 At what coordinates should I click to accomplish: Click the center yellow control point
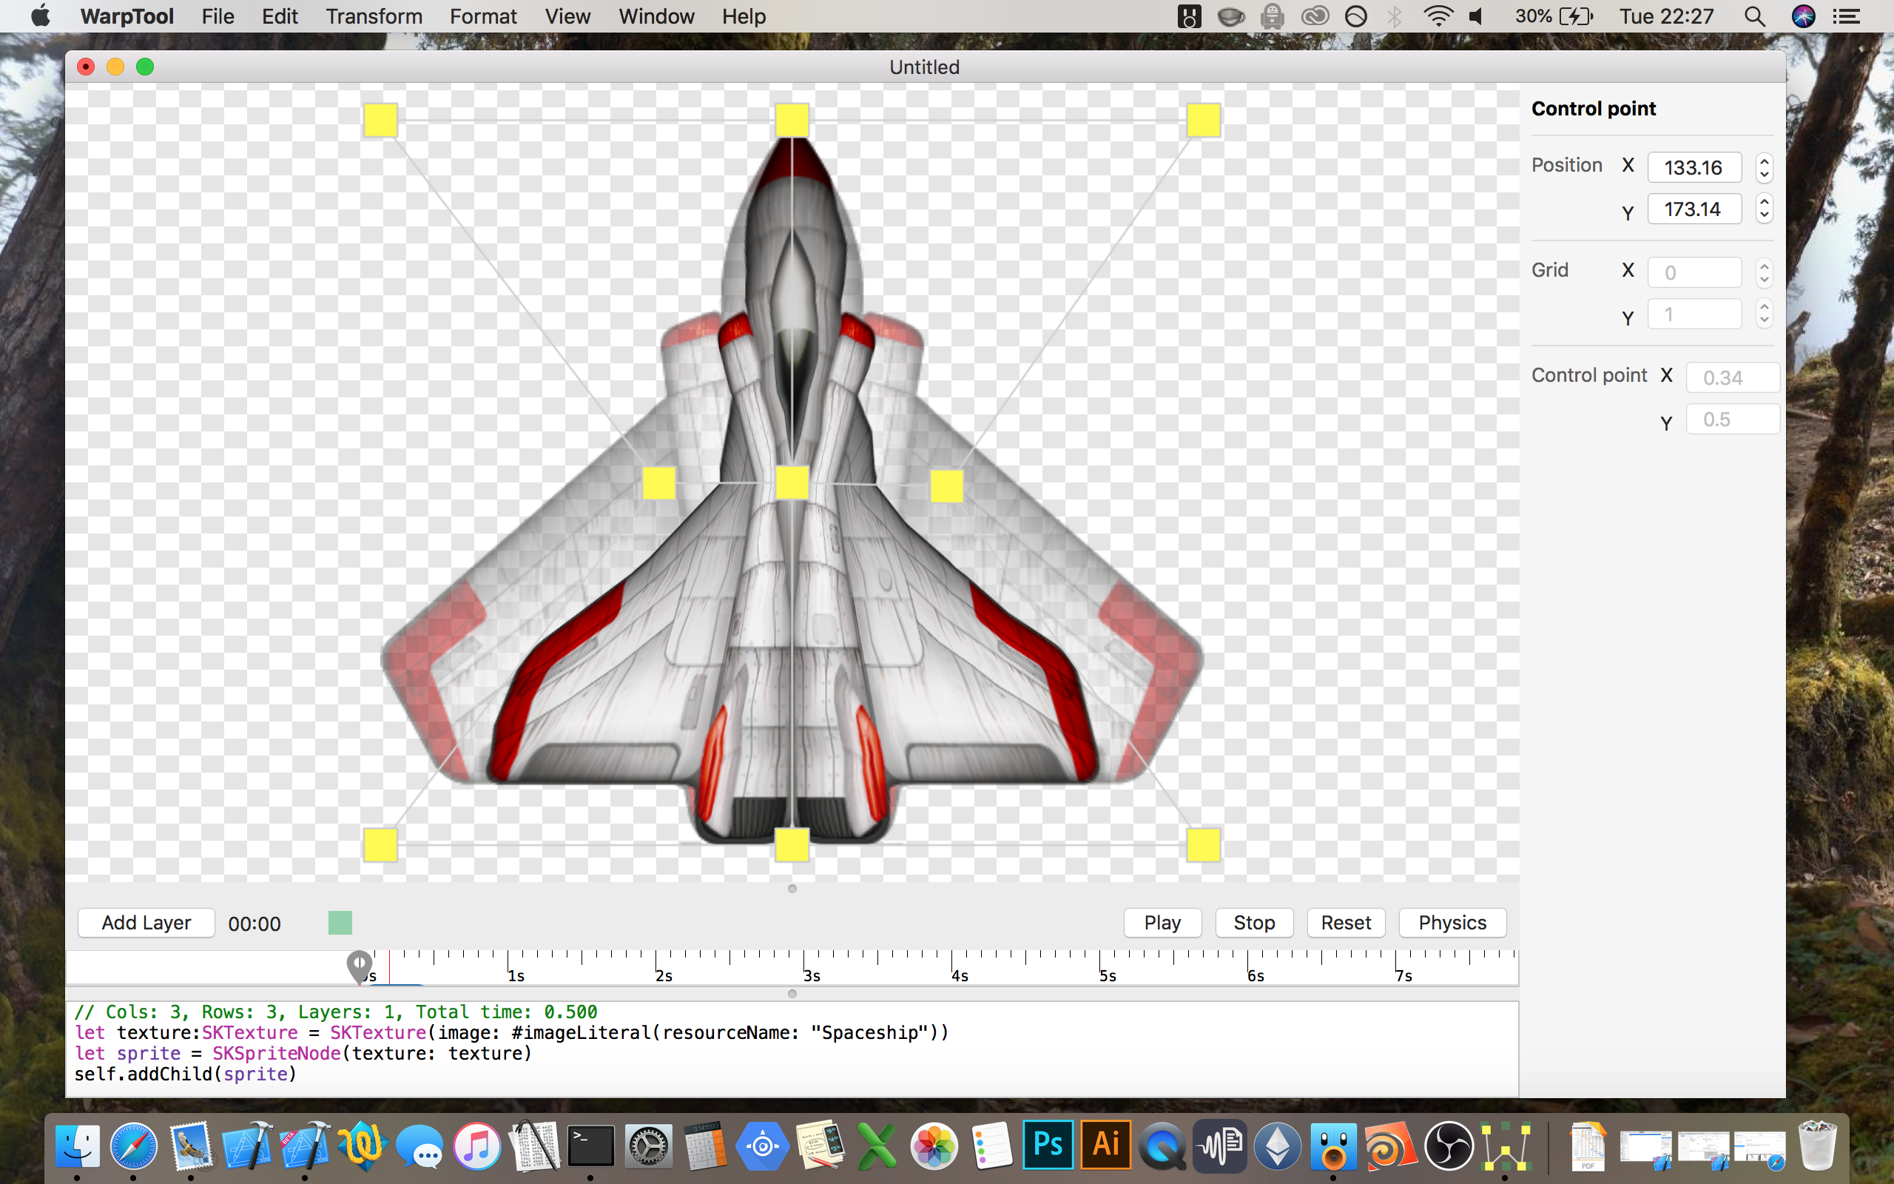791,482
